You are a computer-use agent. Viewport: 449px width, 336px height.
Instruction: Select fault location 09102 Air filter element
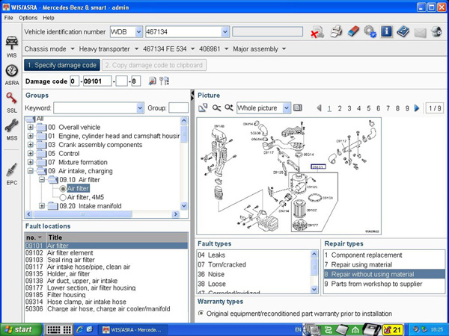106,253
